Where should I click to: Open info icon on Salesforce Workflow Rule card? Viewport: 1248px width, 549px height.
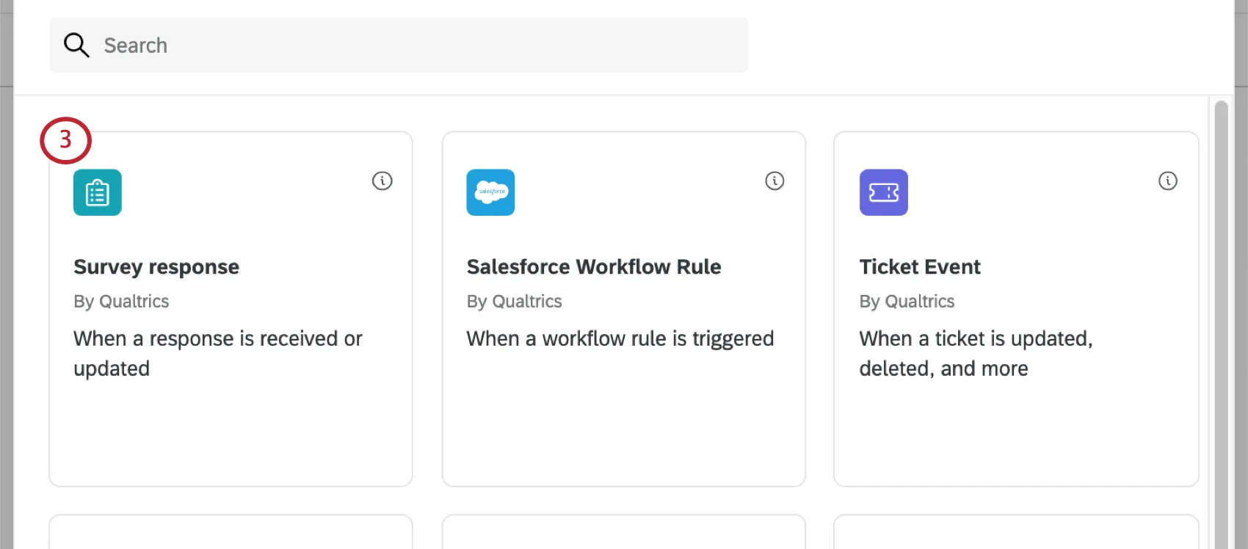774,181
